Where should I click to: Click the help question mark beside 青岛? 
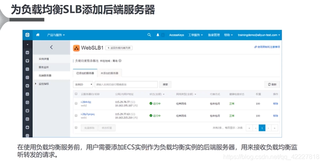coord(120,61)
